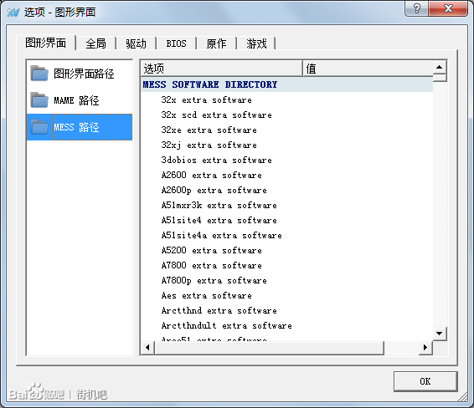Click the MAME 路径 folder icon
474x408 pixels.
click(x=39, y=99)
